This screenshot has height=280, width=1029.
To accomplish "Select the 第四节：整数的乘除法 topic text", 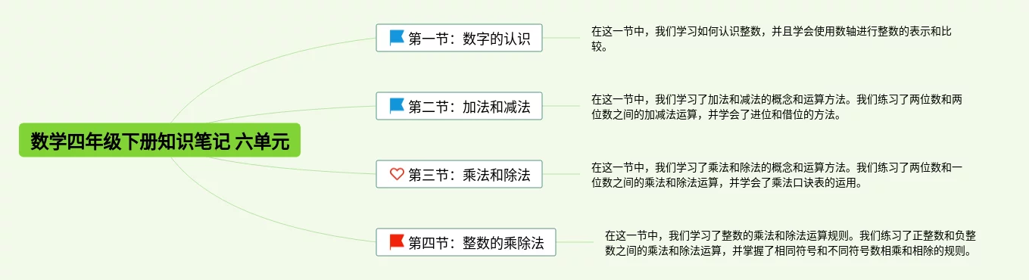I will pyautogui.click(x=476, y=243).
